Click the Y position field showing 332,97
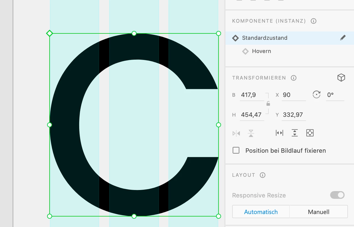 294,115
